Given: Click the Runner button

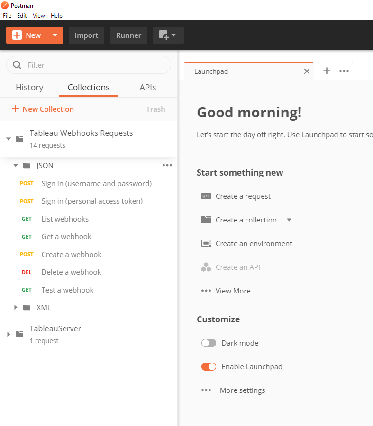Looking at the screenshot, I should coord(129,35).
